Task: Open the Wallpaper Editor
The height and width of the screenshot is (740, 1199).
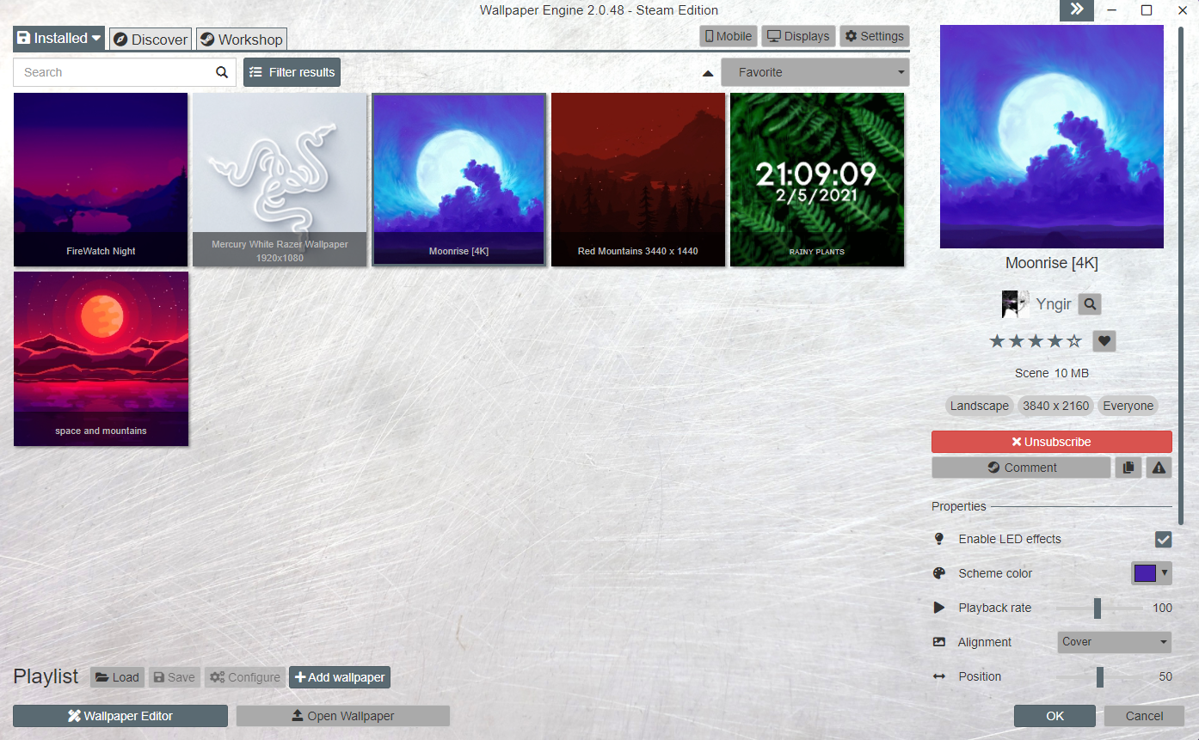Action: point(120,716)
